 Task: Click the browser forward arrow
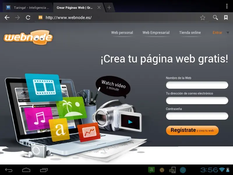point(17,17)
